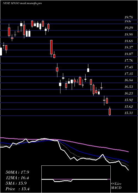
Task: Click the 5MA : 15.9 readout
Action: pos(16,183)
